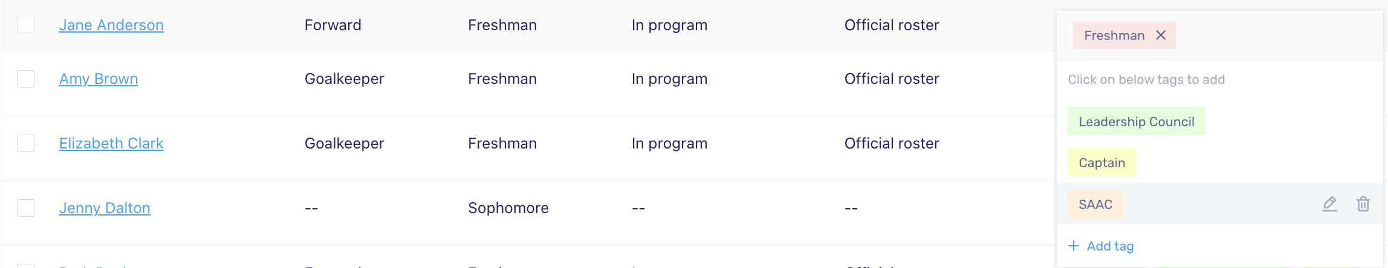Click the selected Freshman tag chip

pyautogui.click(x=1114, y=35)
